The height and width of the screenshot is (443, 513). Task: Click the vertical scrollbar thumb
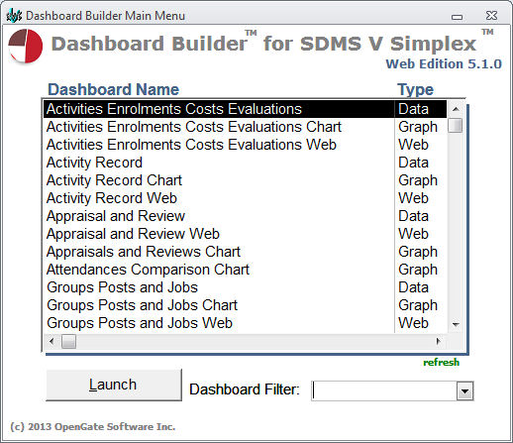[x=456, y=126]
